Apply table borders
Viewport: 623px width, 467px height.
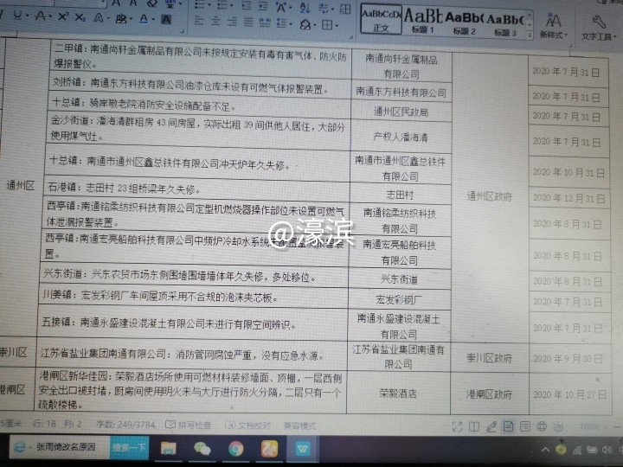(326, 25)
